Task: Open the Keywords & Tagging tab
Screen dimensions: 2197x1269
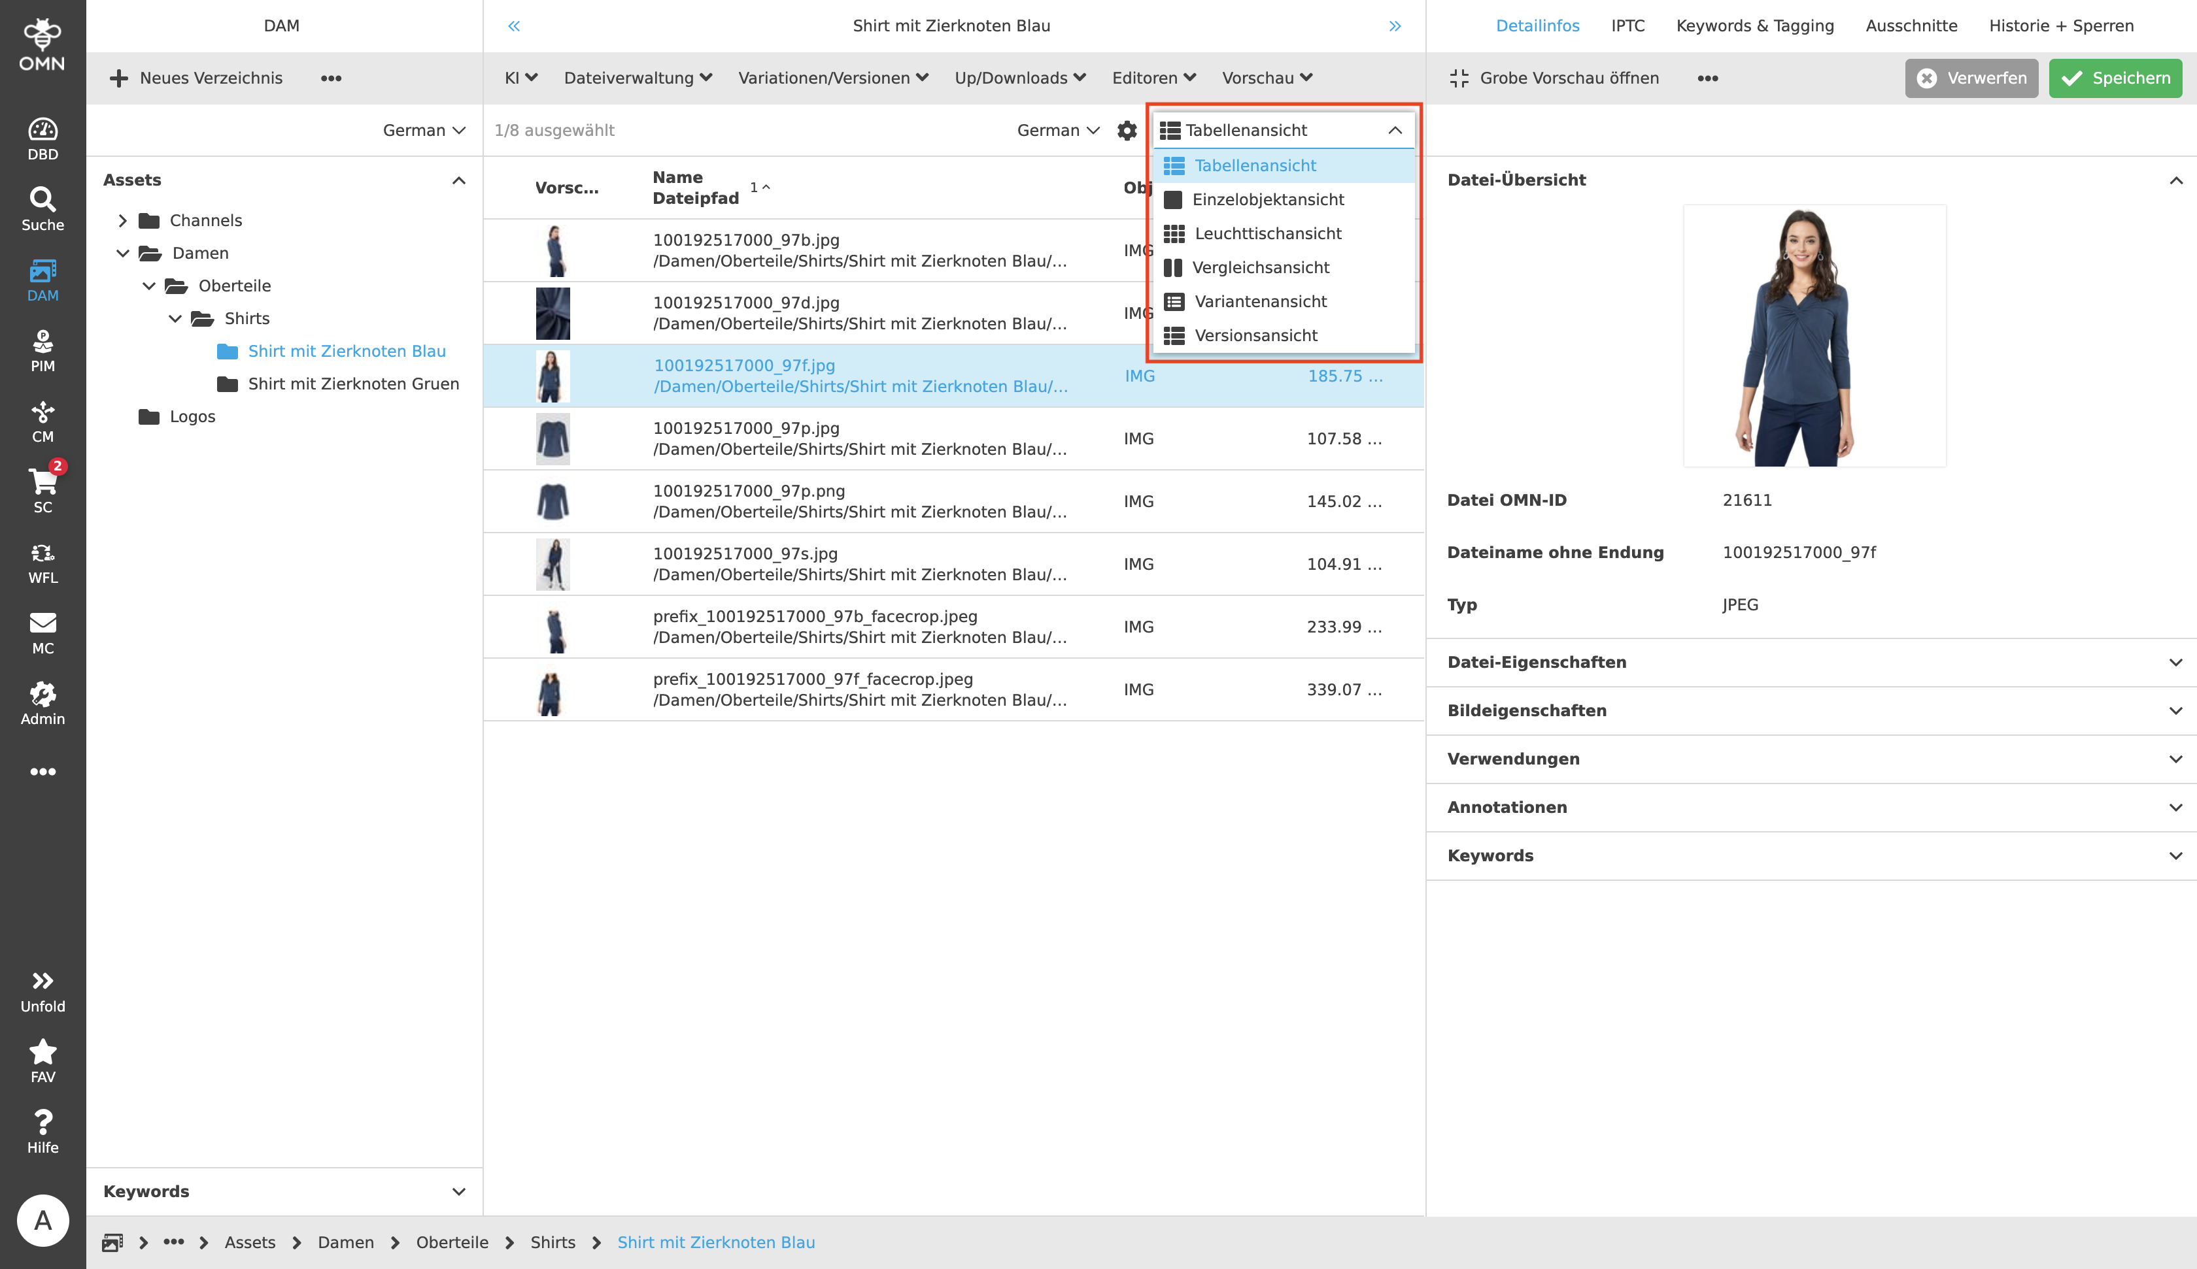Action: tap(1754, 25)
